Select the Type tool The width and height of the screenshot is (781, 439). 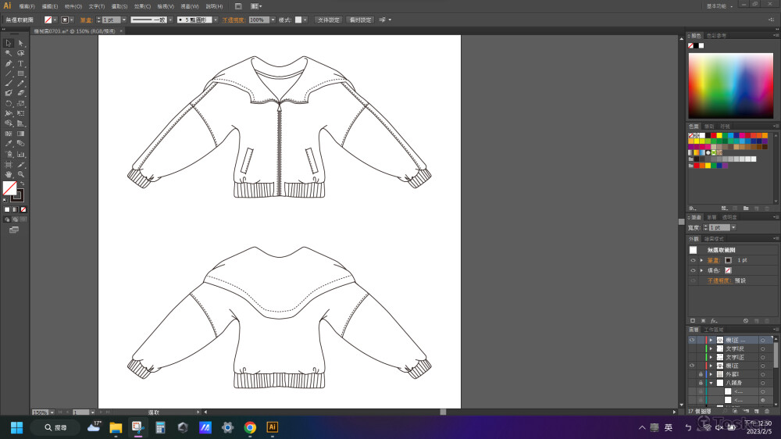(21, 63)
